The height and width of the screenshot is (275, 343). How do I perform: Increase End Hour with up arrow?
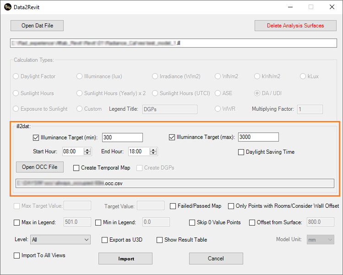pos(153,150)
